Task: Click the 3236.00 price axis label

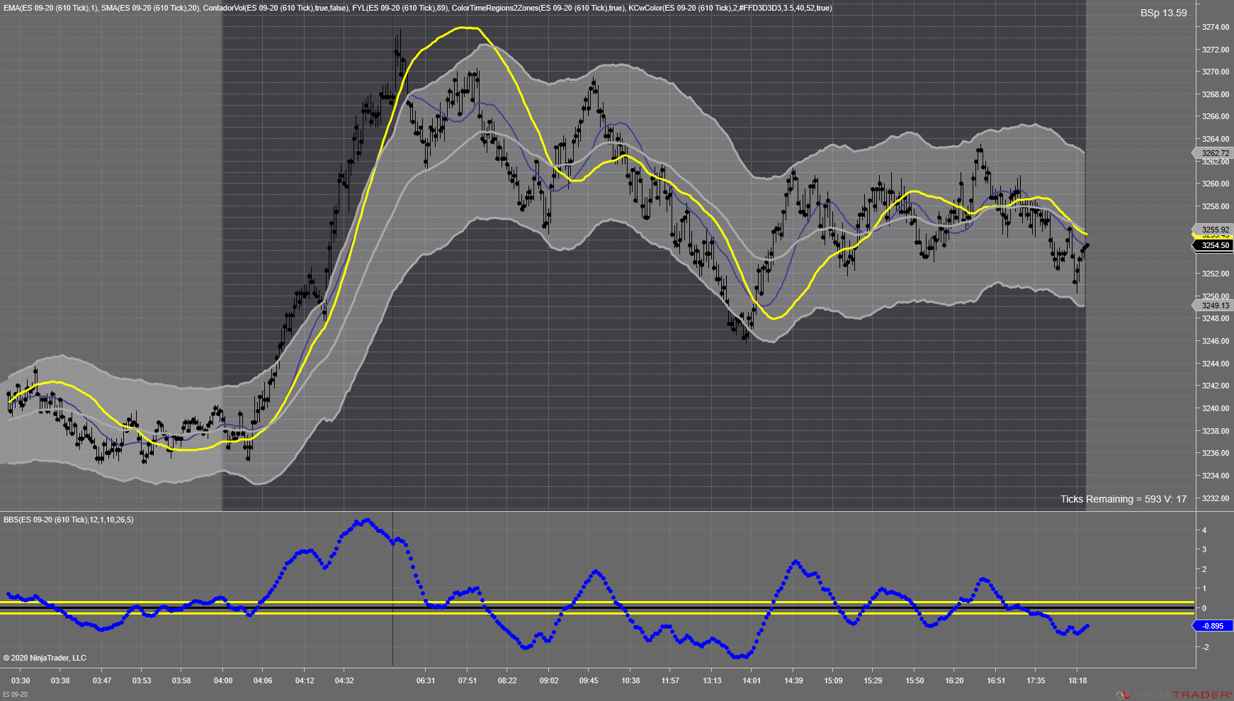Action: [1216, 454]
